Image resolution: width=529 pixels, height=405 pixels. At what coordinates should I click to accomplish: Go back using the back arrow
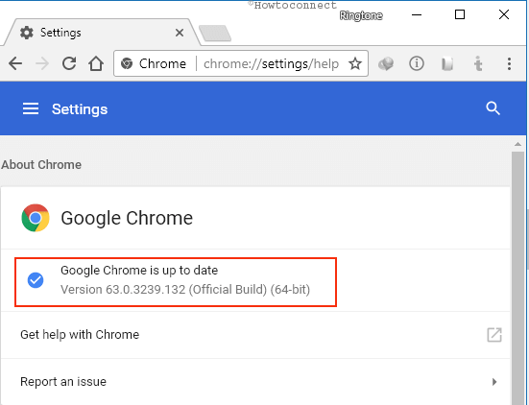[x=15, y=63]
